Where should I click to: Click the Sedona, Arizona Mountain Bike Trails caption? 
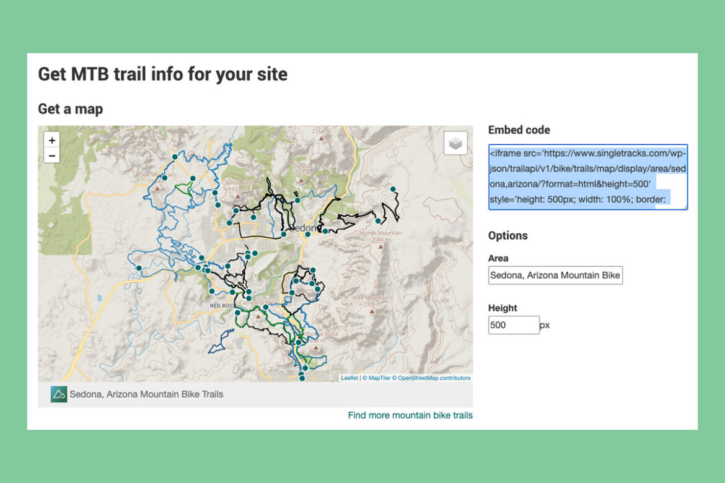click(x=147, y=394)
